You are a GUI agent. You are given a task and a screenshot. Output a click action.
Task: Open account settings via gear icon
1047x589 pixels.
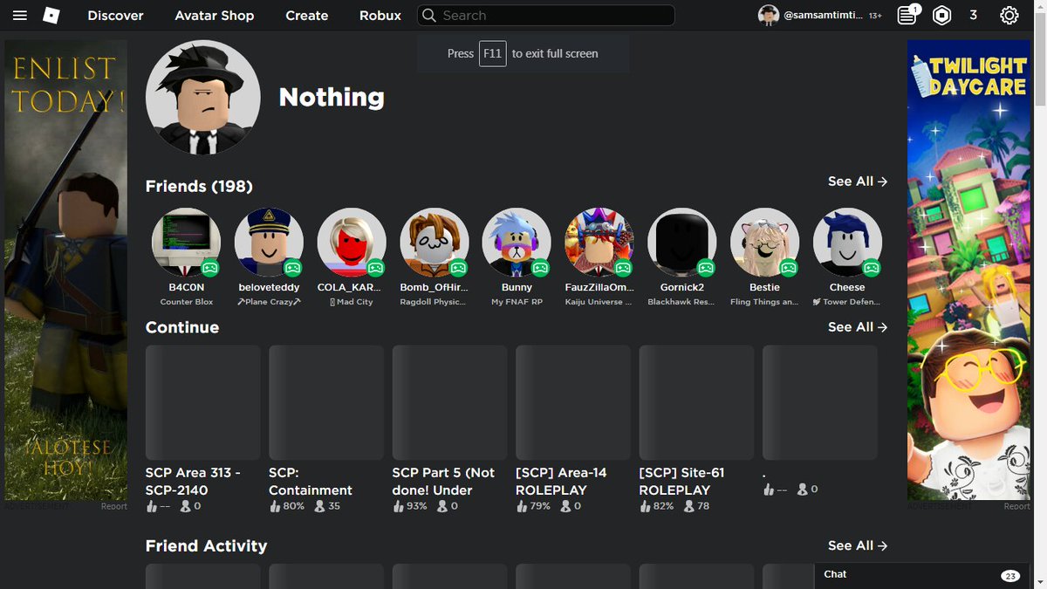coord(1009,15)
